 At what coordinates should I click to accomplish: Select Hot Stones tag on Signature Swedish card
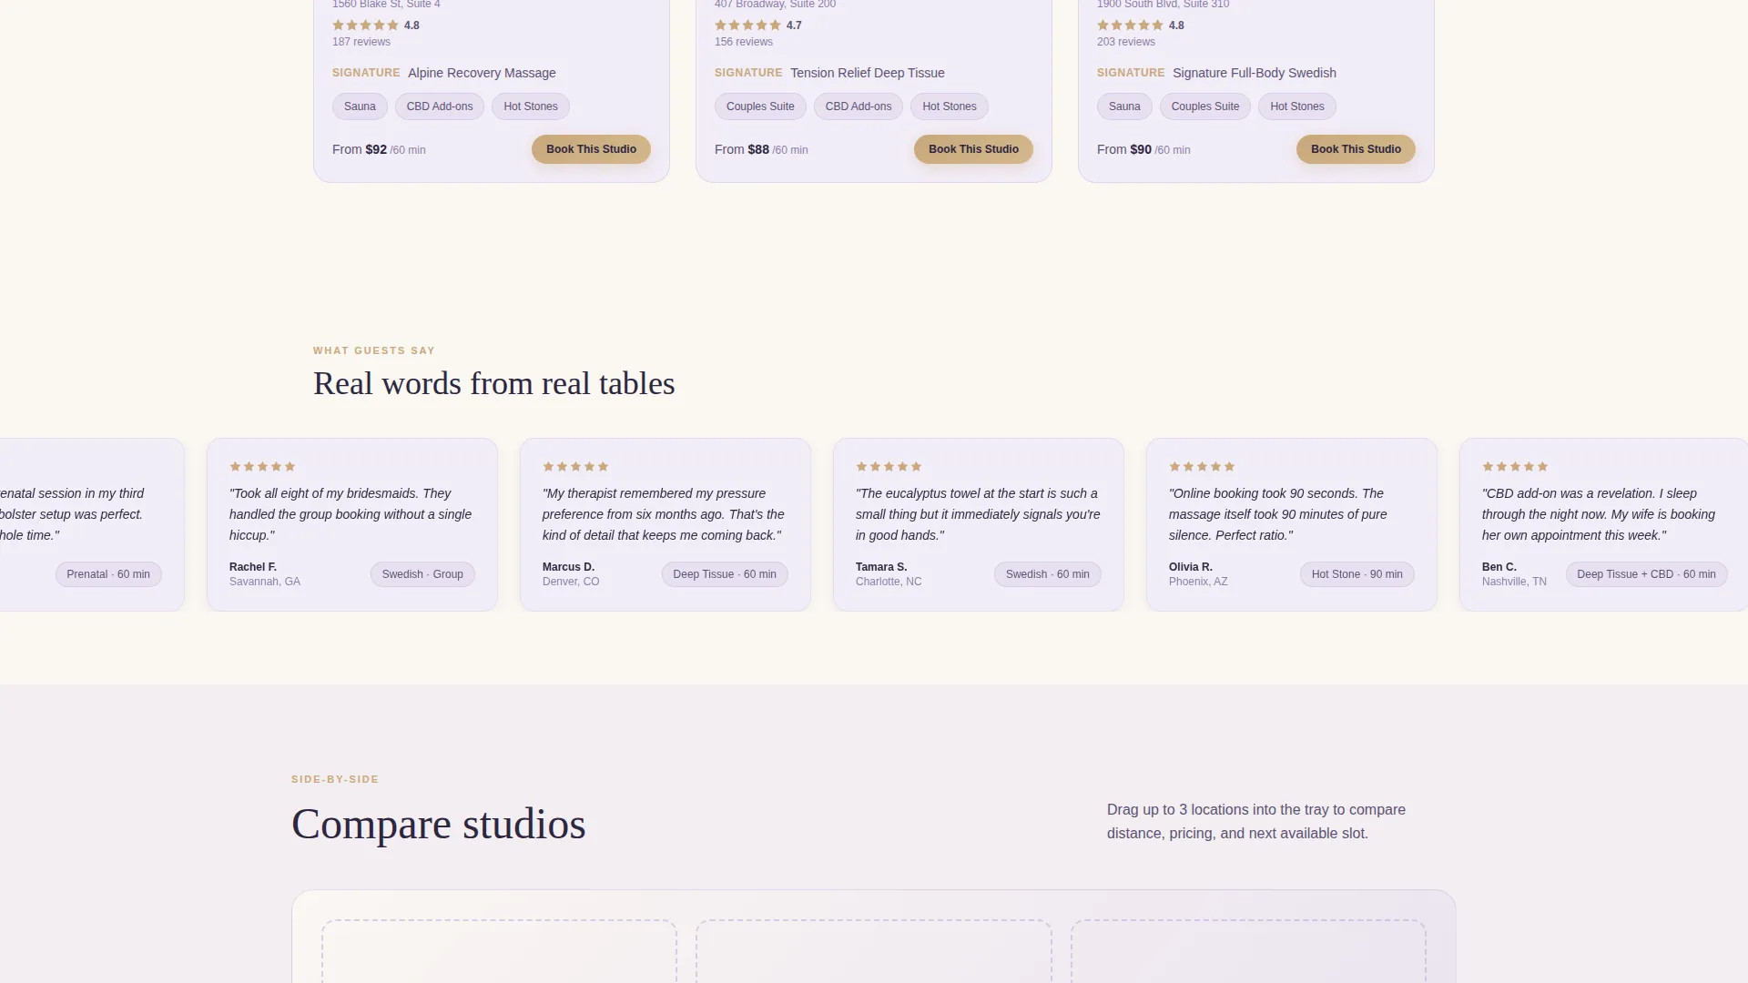1296,106
